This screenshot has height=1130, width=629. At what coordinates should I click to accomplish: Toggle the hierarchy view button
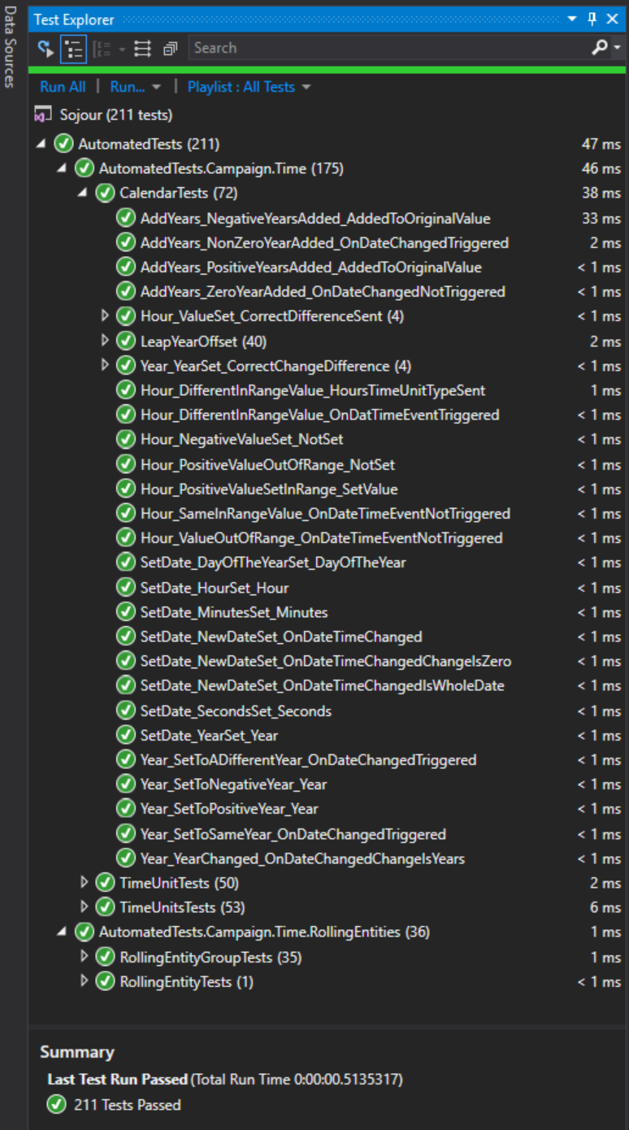[73, 49]
